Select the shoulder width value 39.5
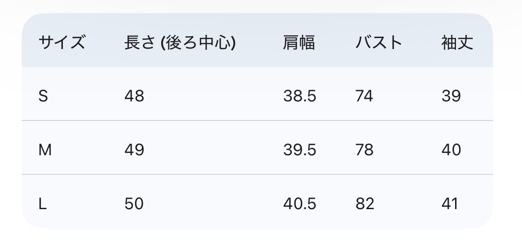The image size is (522, 244). (x=299, y=150)
